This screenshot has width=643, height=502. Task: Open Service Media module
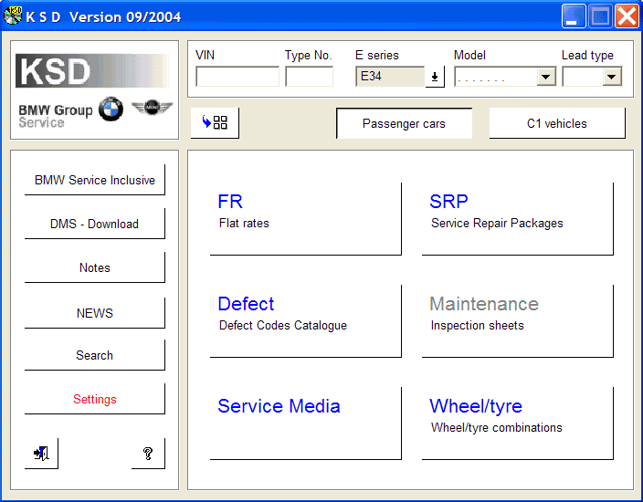point(305,424)
